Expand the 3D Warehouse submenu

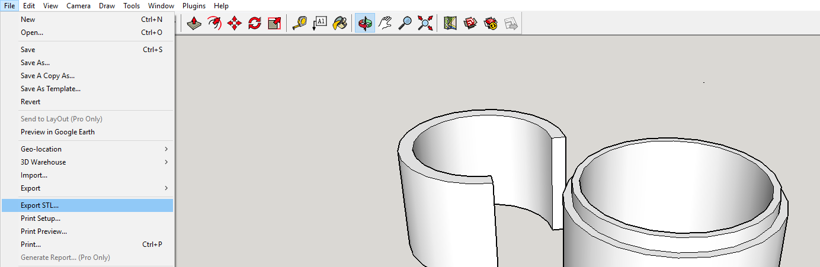tap(88, 162)
